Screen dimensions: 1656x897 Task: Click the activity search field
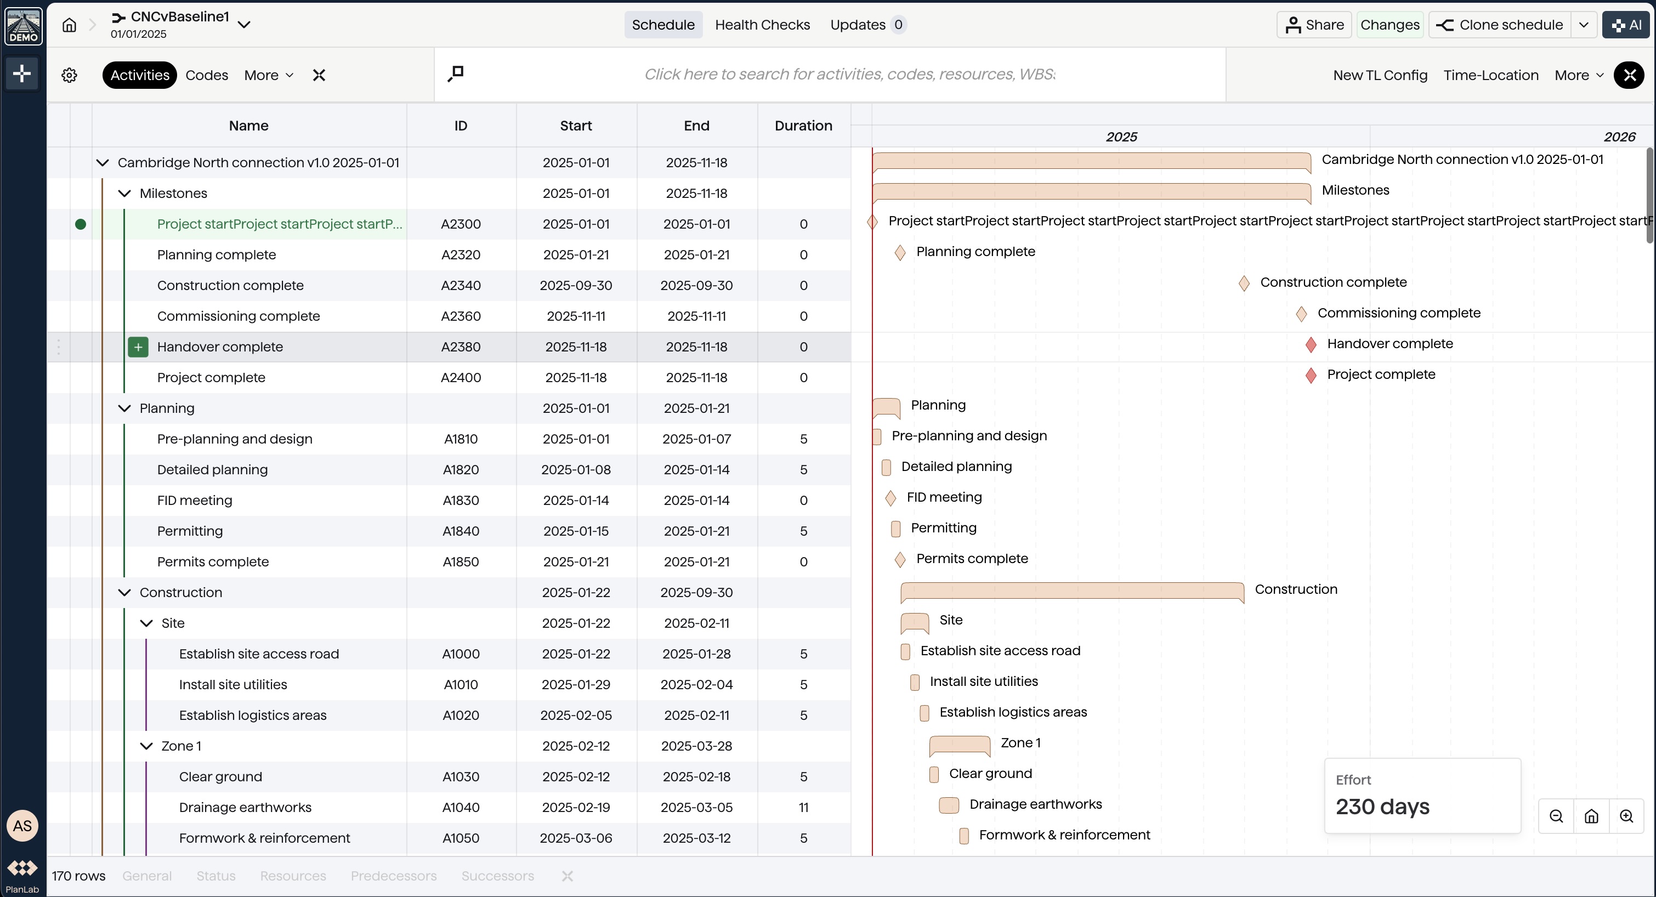pos(849,75)
